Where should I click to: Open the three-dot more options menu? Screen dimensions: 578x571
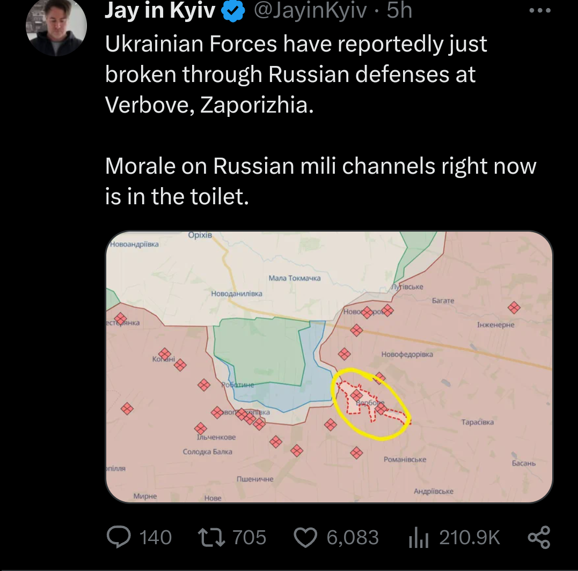click(539, 11)
